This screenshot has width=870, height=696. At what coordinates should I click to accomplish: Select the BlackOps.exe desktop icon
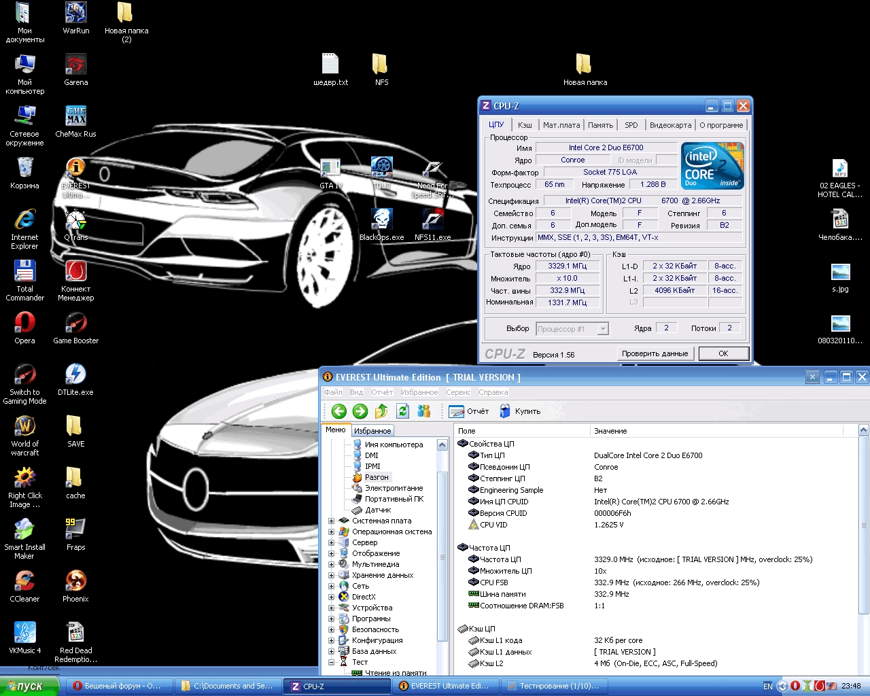382,225
